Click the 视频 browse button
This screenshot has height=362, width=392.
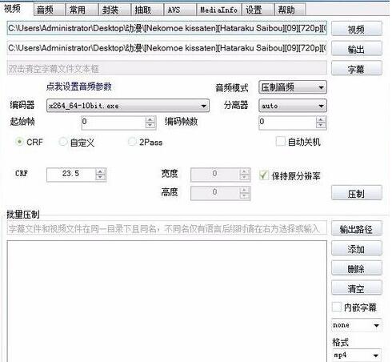357,29
